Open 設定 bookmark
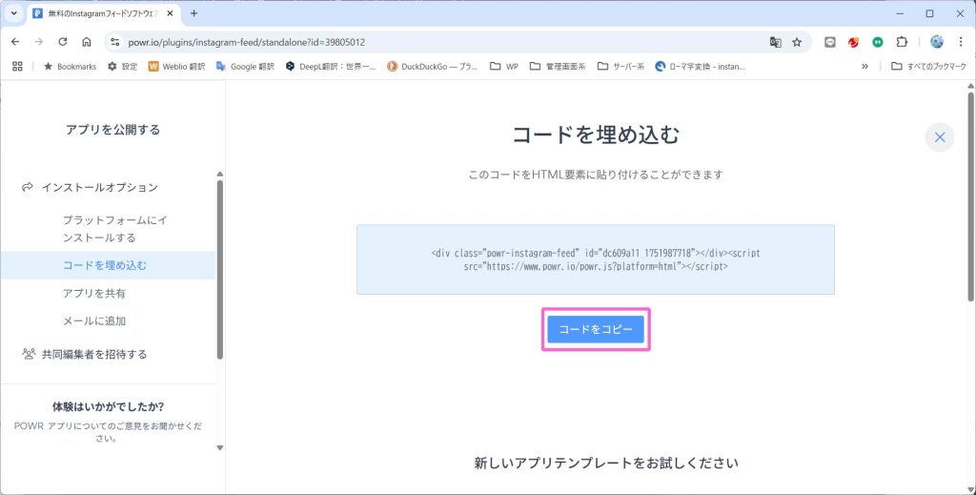Screen dimensions: 976x495 [123, 66]
